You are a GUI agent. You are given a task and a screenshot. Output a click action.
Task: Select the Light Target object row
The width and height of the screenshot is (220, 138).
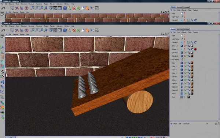click(176, 39)
